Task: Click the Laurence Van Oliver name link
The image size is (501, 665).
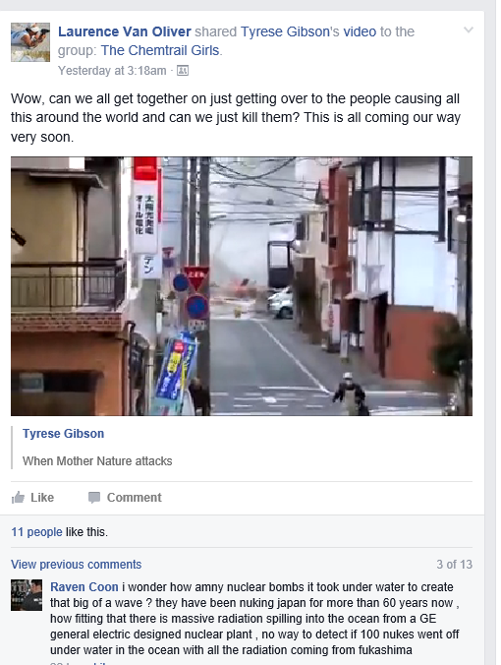Action: click(125, 31)
